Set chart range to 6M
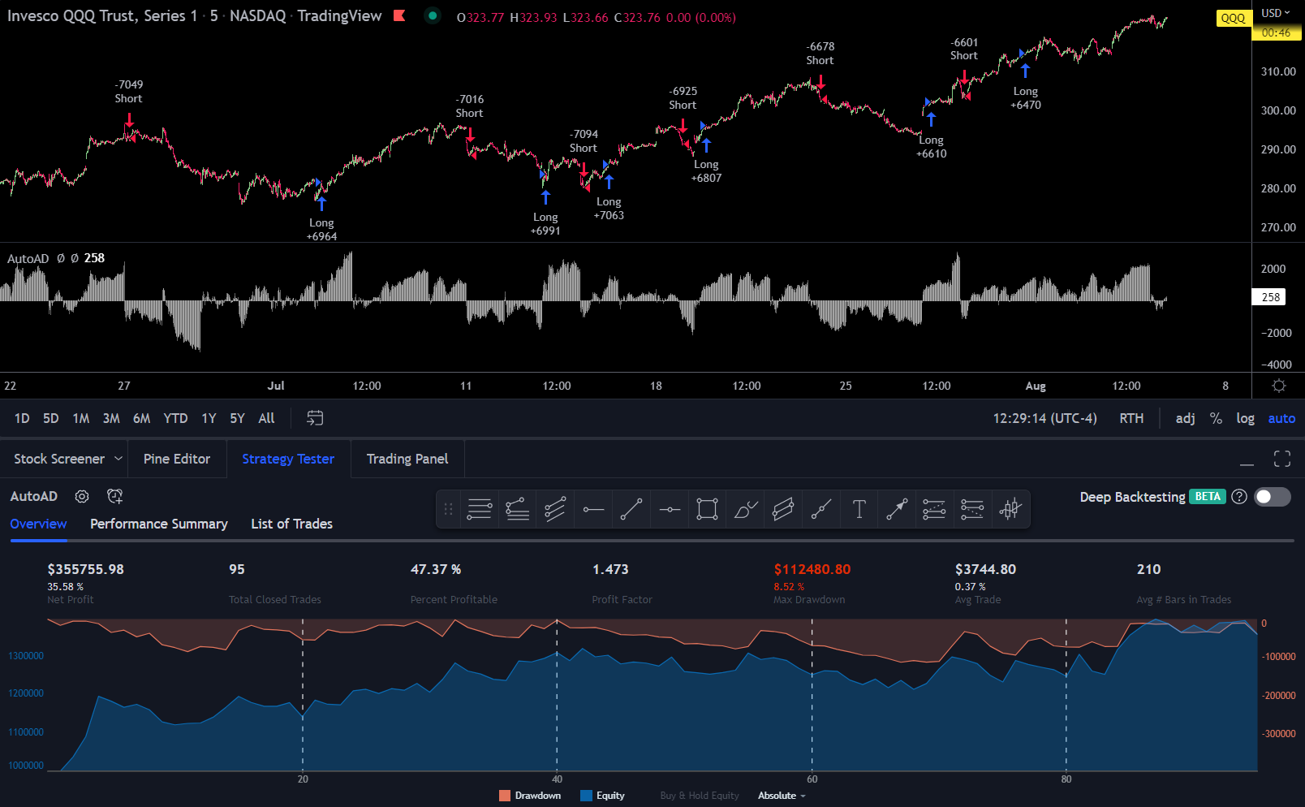Screen dimensions: 1305x807 coord(141,418)
